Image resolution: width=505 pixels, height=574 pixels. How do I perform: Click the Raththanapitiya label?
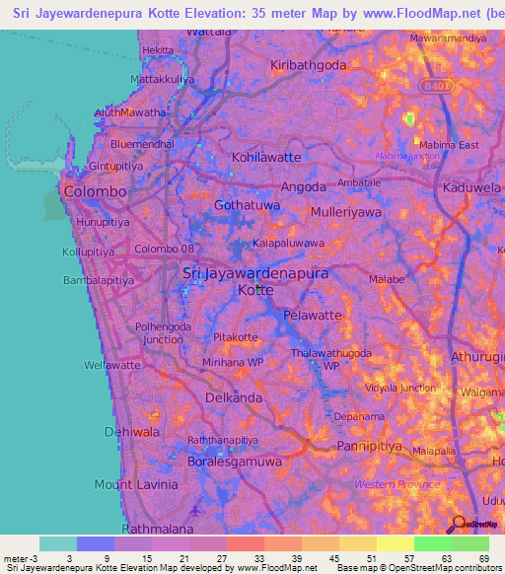pos(223,440)
